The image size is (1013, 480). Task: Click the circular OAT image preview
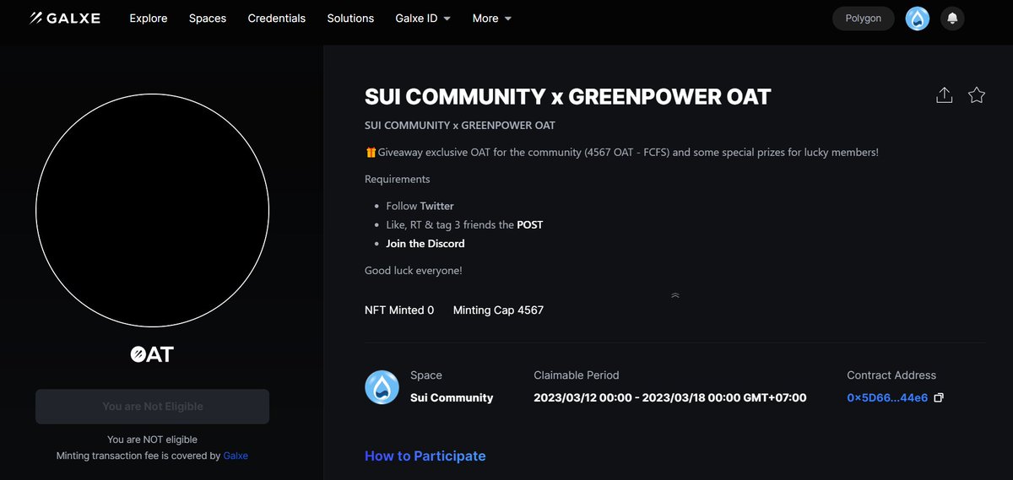click(152, 210)
